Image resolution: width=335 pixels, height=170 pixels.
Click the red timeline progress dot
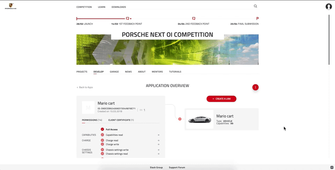(131, 18)
